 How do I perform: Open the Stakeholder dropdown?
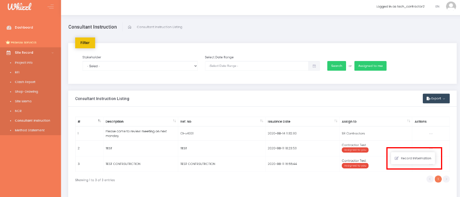point(140,66)
